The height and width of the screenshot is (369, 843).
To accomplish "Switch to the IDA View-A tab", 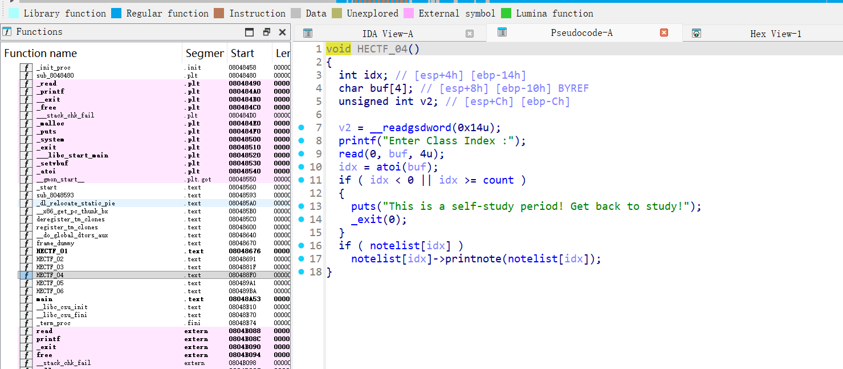I will (388, 33).
